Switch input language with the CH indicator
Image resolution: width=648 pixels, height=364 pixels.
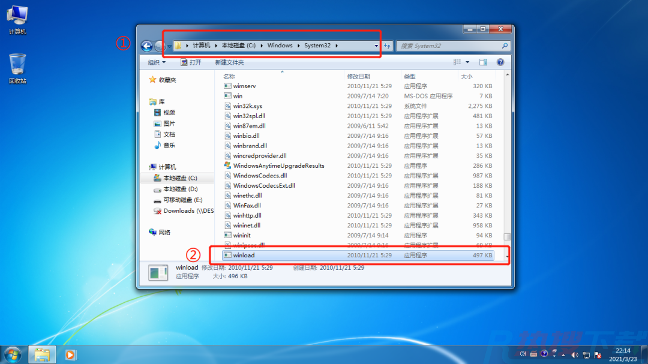coord(523,354)
